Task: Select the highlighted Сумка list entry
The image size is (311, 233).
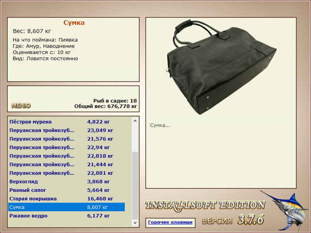Action: pos(66,207)
